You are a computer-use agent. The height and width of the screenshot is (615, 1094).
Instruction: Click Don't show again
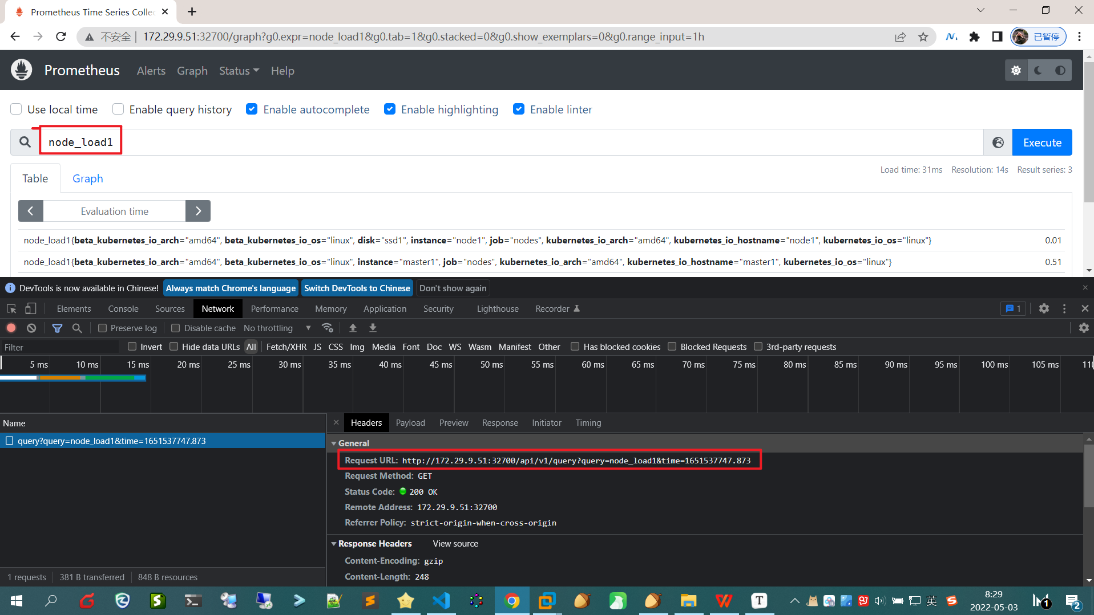pos(453,288)
